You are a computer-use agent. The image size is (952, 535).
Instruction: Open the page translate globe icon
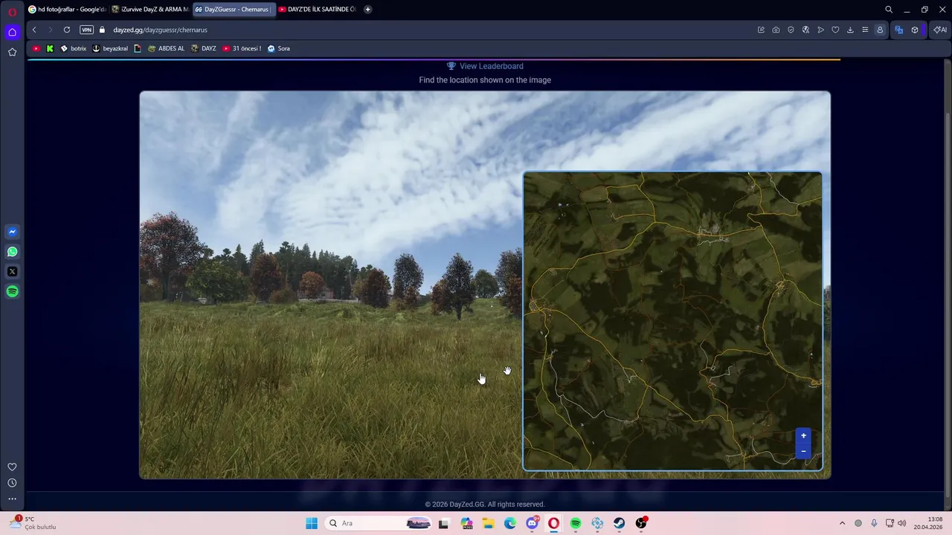(805, 30)
